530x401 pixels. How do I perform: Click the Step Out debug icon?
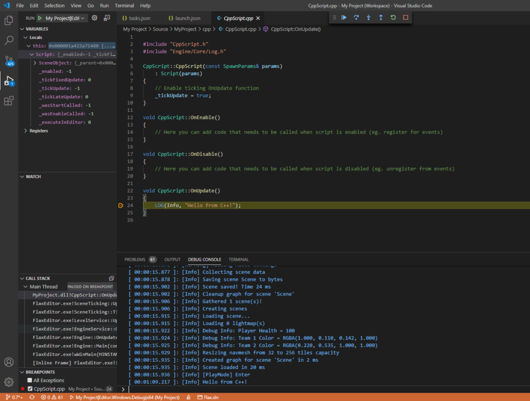tap(381, 18)
